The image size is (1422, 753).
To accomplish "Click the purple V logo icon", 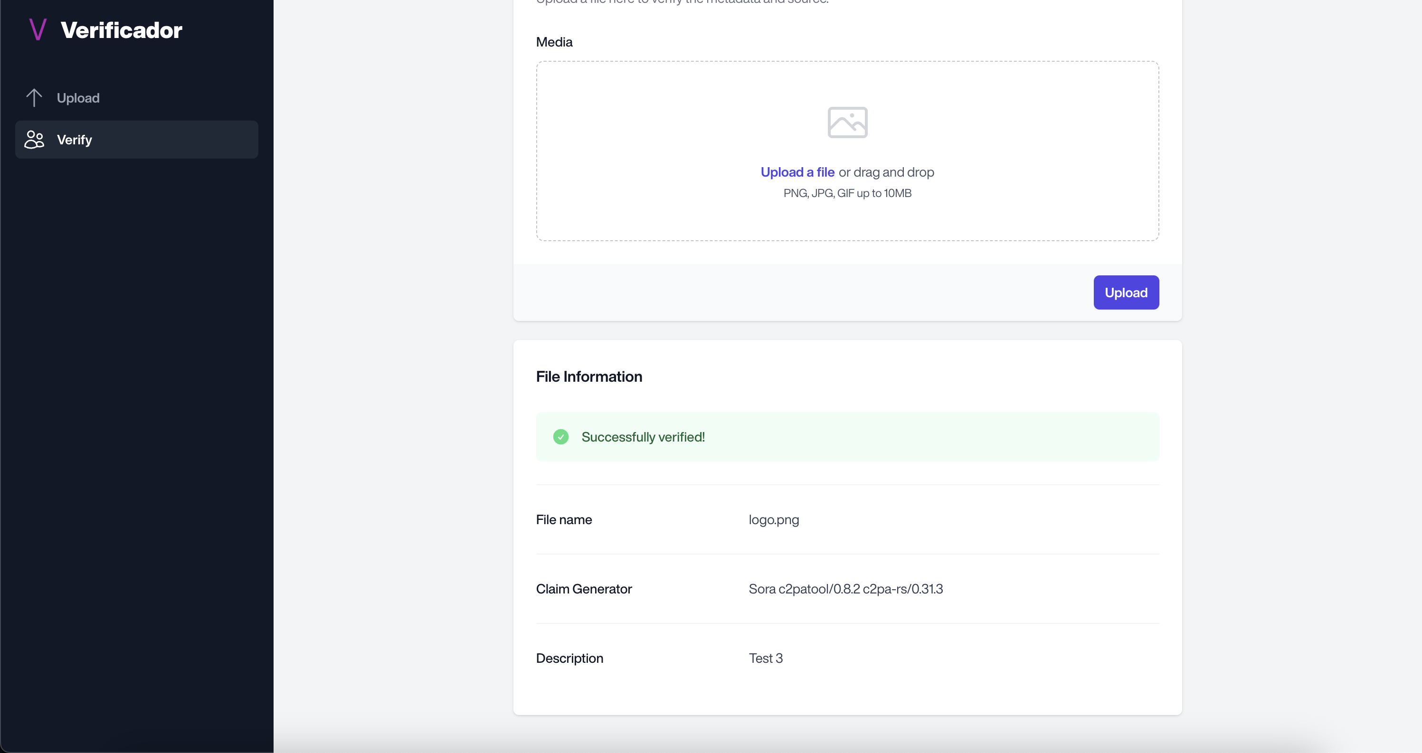I will click(x=38, y=29).
